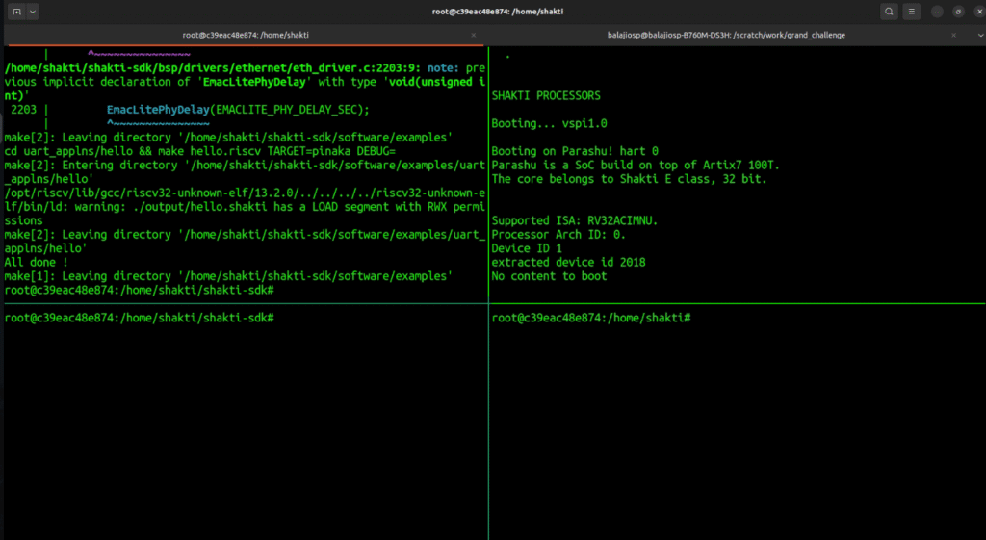
Task: Switch to the balajiosp grand_challenge tab
Action: click(726, 36)
